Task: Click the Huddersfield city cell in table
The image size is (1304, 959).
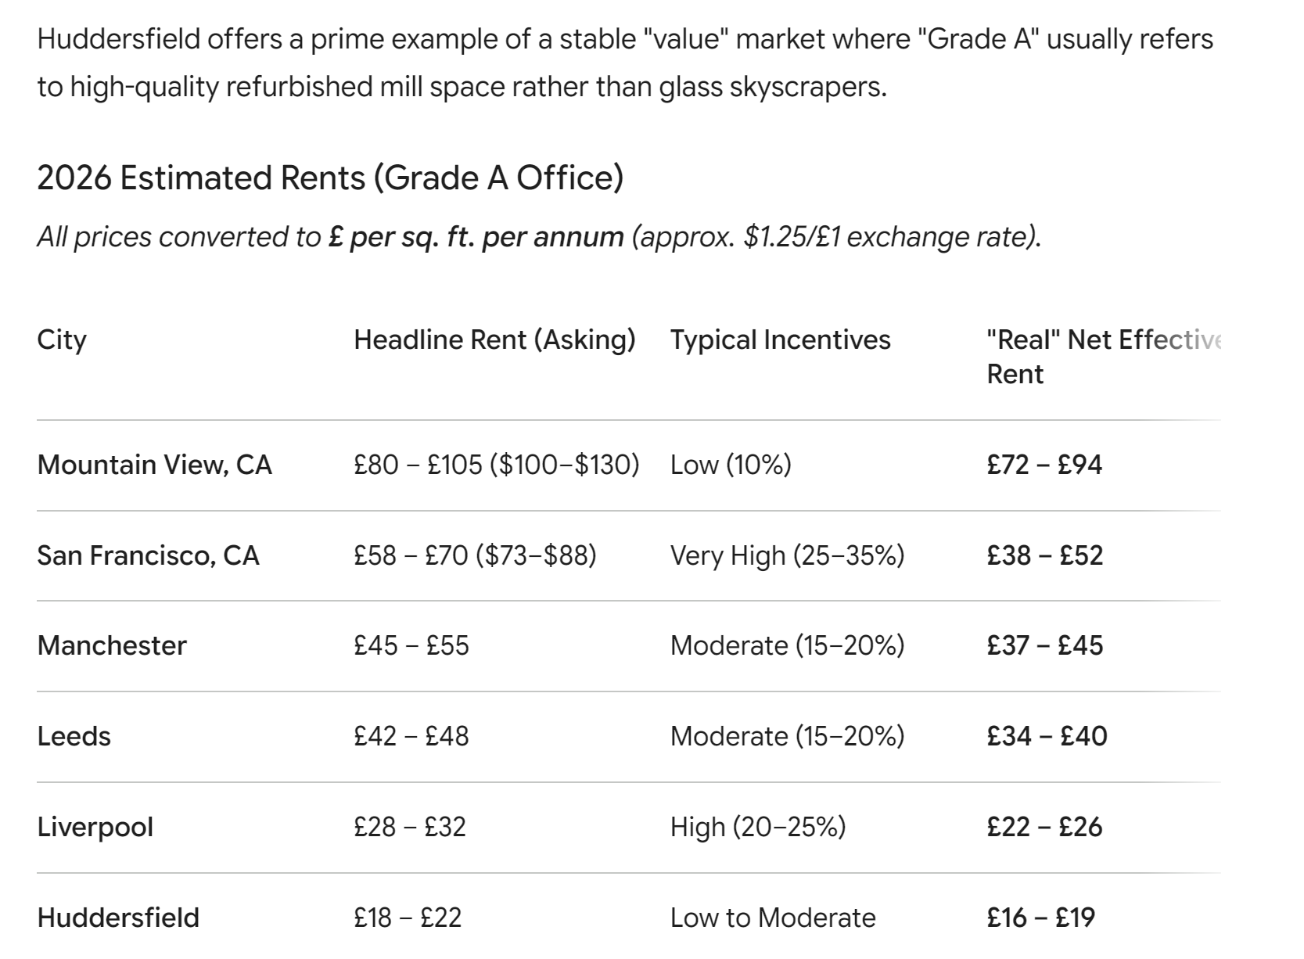Action: tap(118, 918)
